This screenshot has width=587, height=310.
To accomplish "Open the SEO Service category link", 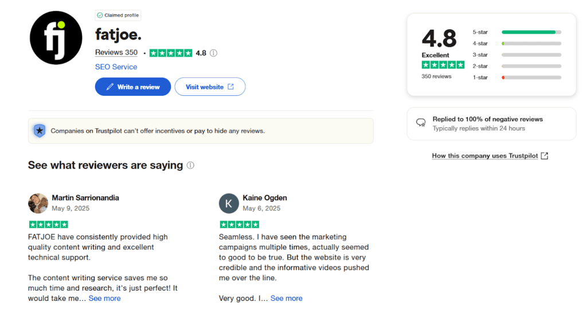I will (116, 66).
